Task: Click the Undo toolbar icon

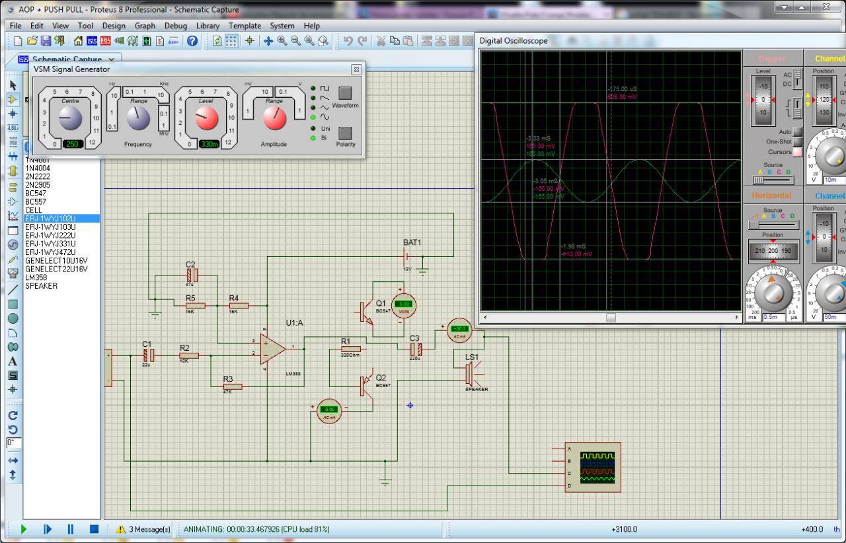Action: click(x=348, y=41)
